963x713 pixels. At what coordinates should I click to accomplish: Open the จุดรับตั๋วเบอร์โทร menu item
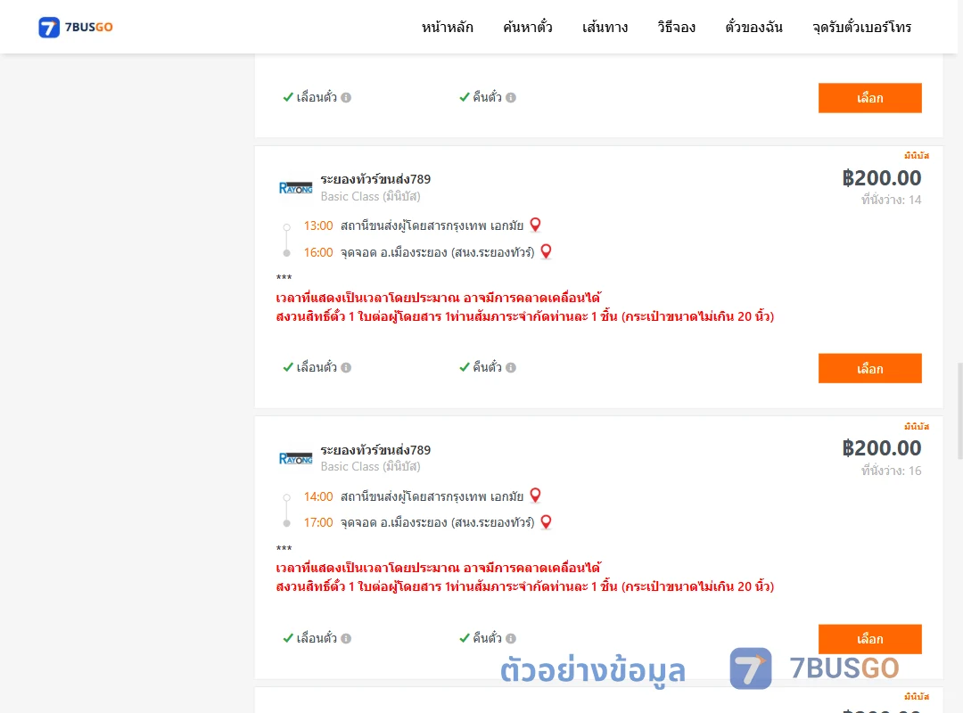[861, 27]
